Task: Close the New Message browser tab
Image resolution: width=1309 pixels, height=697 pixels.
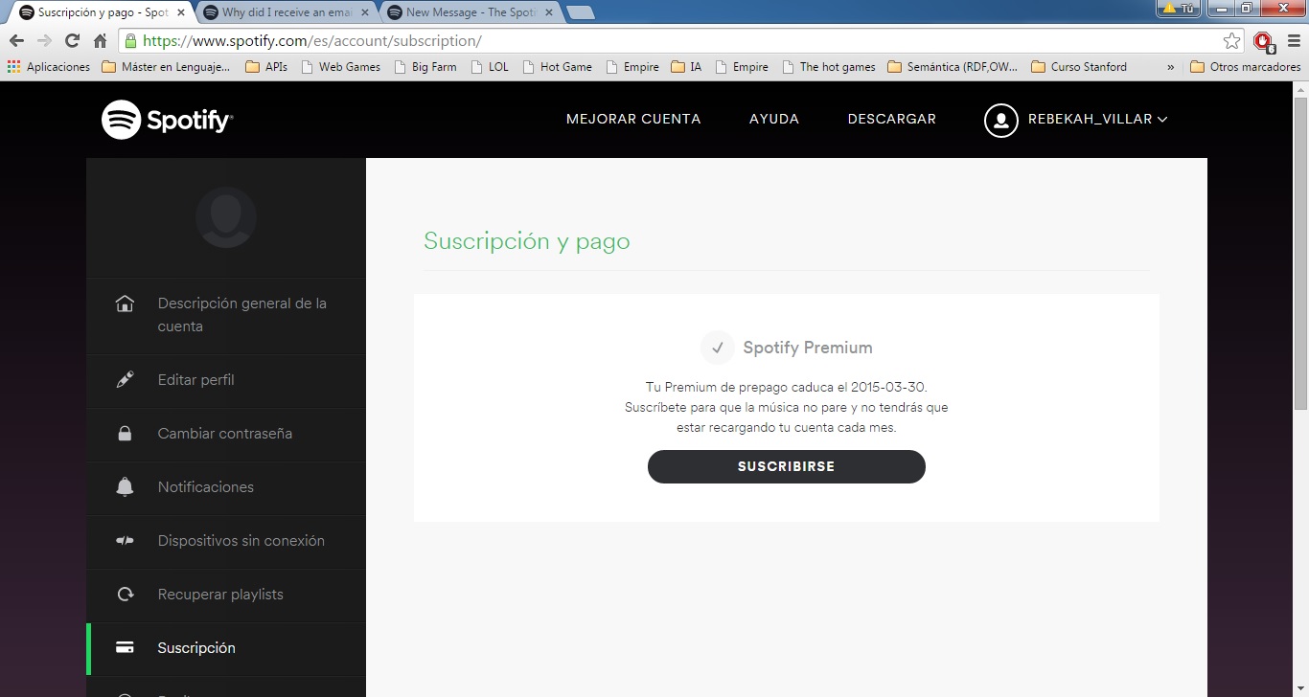Action: click(549, 12)
